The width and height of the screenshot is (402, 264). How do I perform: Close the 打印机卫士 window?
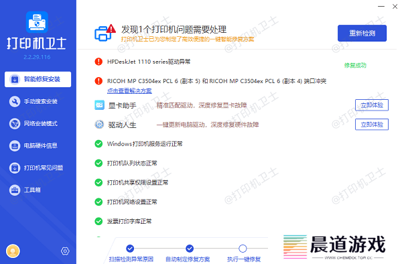(x=395, y=7)
